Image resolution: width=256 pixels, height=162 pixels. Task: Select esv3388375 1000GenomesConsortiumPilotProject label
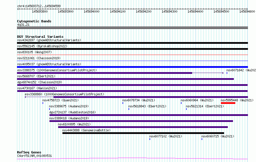tap(57, 70)
